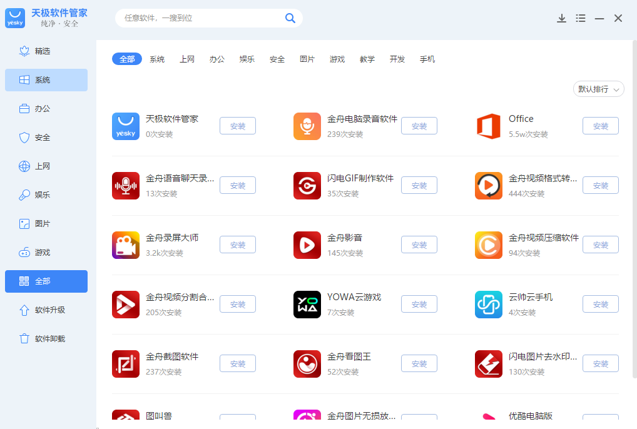
Task: Install 金舟录屏大师
Action: pyautogui.click(x=238, y=245)
